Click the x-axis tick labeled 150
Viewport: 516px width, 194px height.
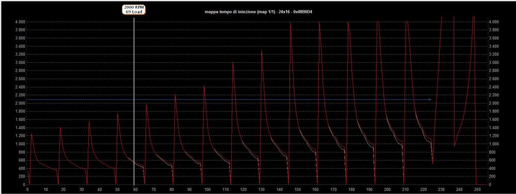click(297, 190)
